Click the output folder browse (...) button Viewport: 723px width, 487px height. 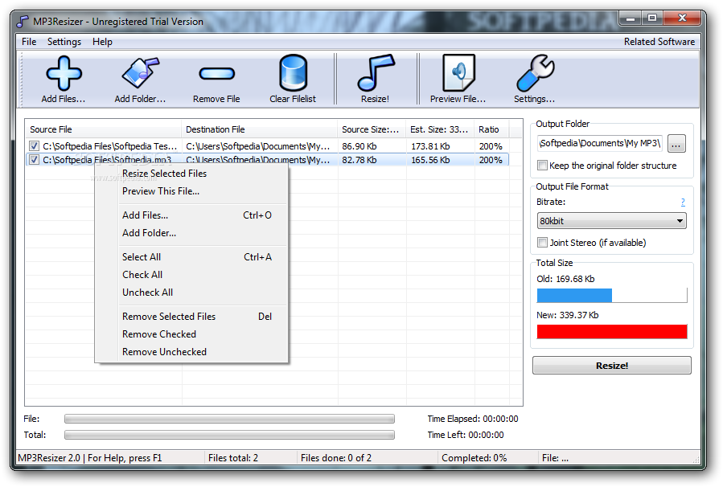click(676, 144)
